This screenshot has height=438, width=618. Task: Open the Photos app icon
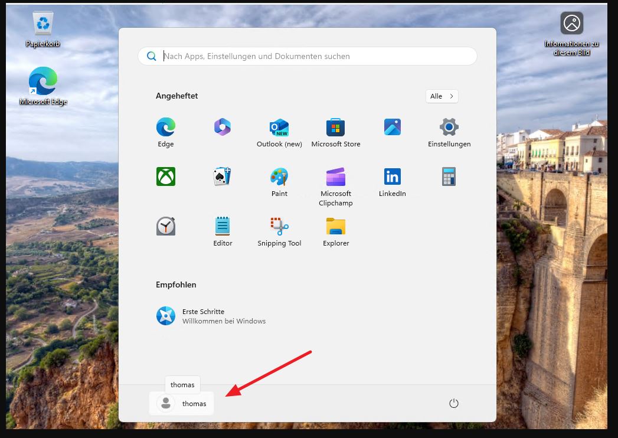(x=392, y=128)
